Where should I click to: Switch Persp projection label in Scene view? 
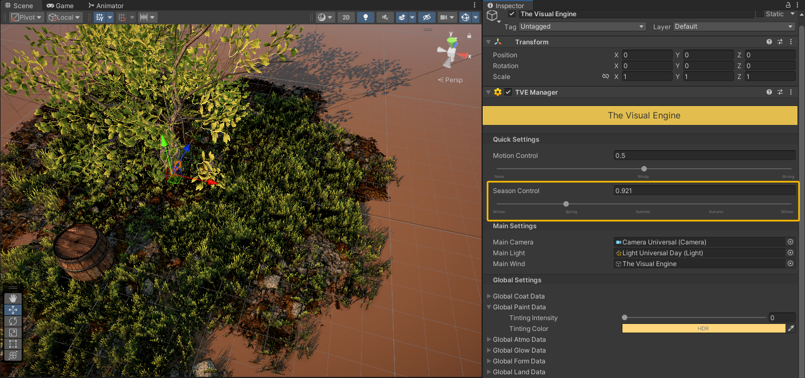(x=451, y=80)
